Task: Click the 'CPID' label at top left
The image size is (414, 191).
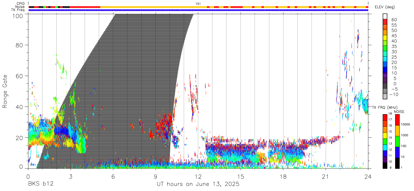Action: (x=21, y=3)
